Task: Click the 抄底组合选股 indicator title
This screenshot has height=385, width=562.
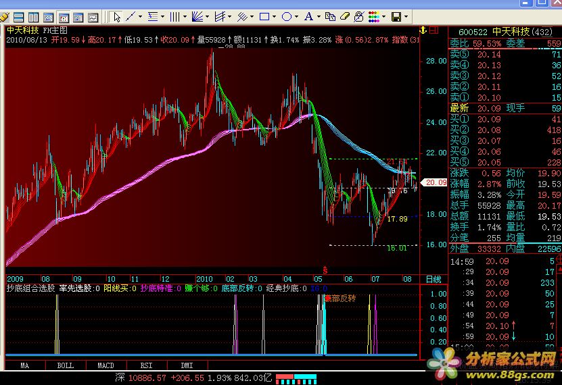Action: pyautogui.click(x=31, y=288)
